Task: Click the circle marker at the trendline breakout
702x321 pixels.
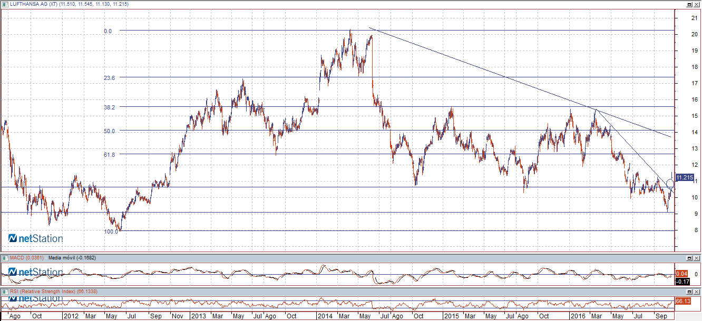Action: point(670,184)
